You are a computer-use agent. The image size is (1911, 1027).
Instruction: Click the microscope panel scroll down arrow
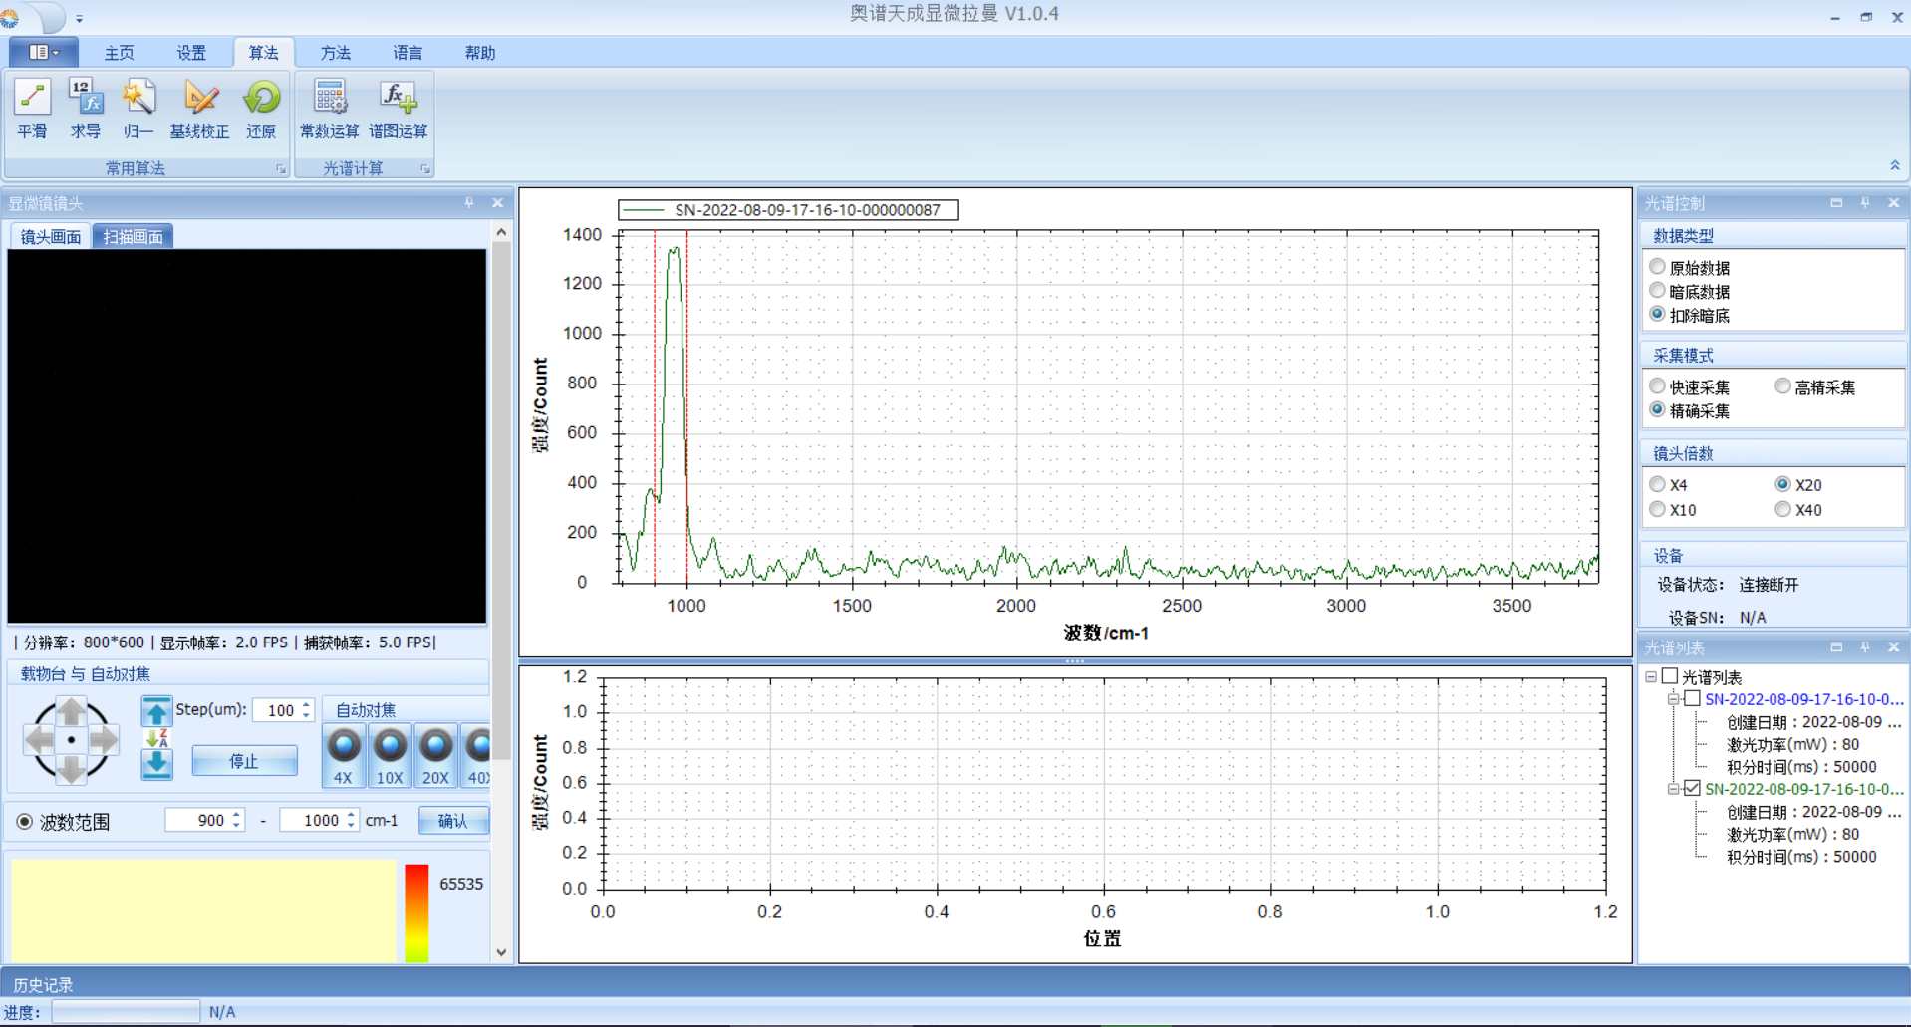click(x=501, y=952)
